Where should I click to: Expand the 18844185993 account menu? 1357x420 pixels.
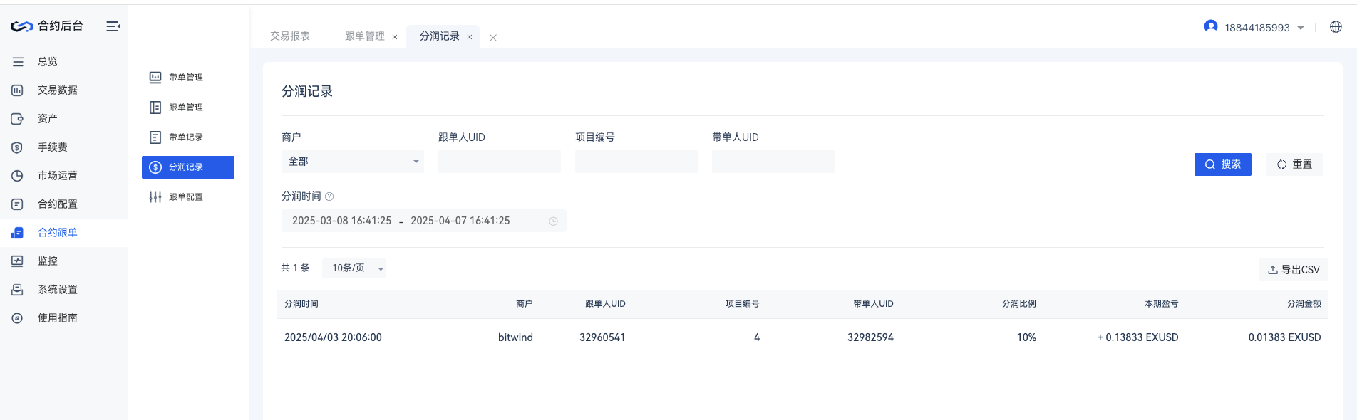point(1301,28)
